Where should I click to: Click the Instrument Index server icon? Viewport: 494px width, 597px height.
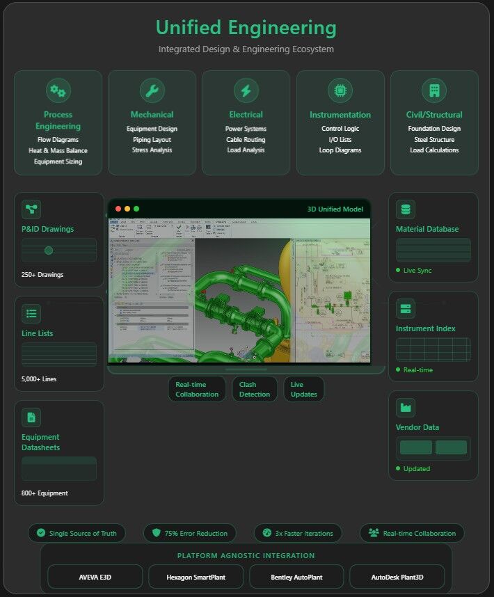[x=406, y=308]
